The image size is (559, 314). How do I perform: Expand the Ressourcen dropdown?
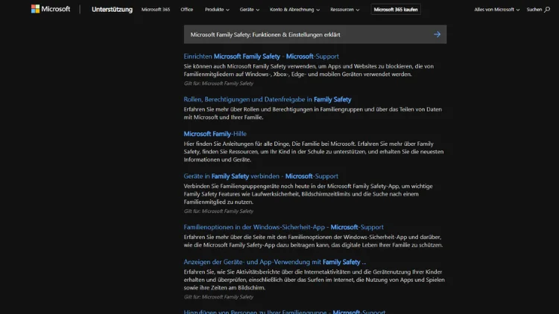pyautogui.click(x=345, y=10)
